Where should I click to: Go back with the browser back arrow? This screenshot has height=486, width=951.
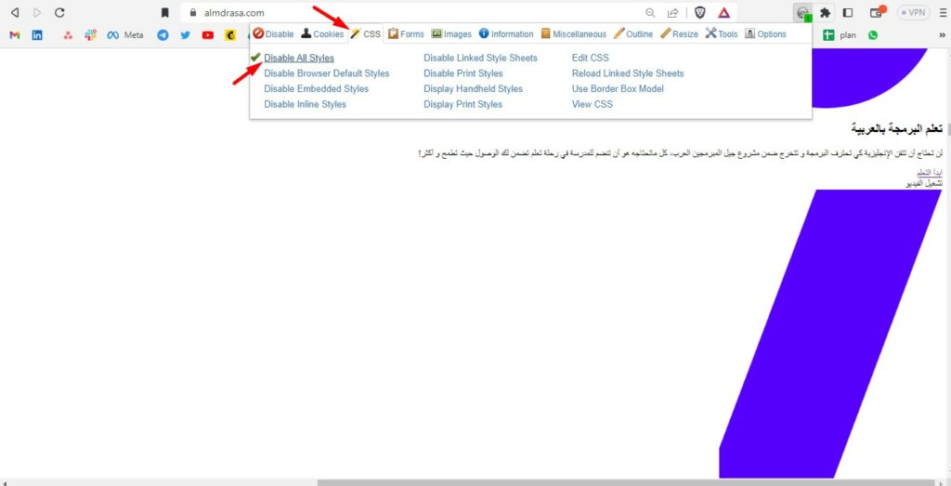tap(15, 12)
